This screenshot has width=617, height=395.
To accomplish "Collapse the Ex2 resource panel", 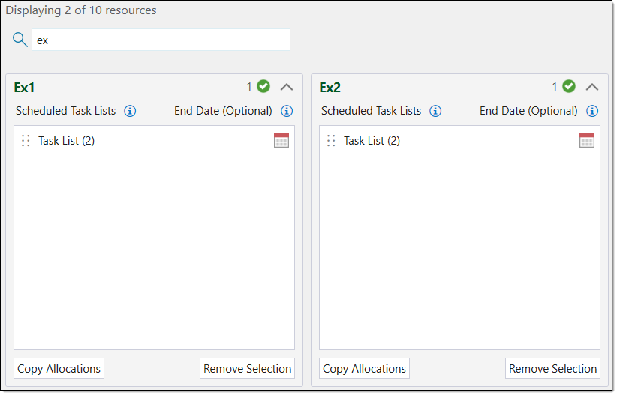I will [x=592, y=87].
